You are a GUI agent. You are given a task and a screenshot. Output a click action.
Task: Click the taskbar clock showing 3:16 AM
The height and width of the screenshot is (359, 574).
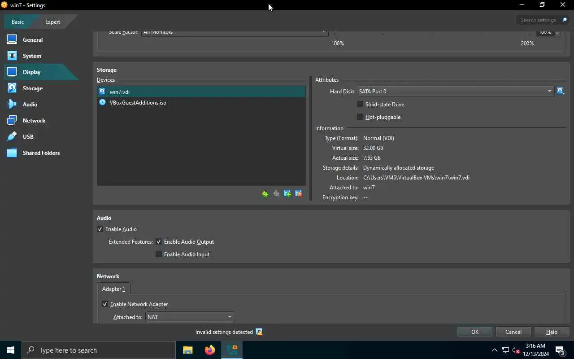(535, 350)
